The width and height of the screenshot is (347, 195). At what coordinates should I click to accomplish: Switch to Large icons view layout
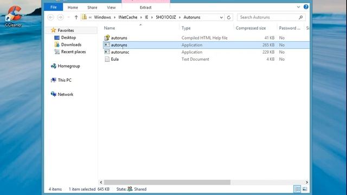305,189
